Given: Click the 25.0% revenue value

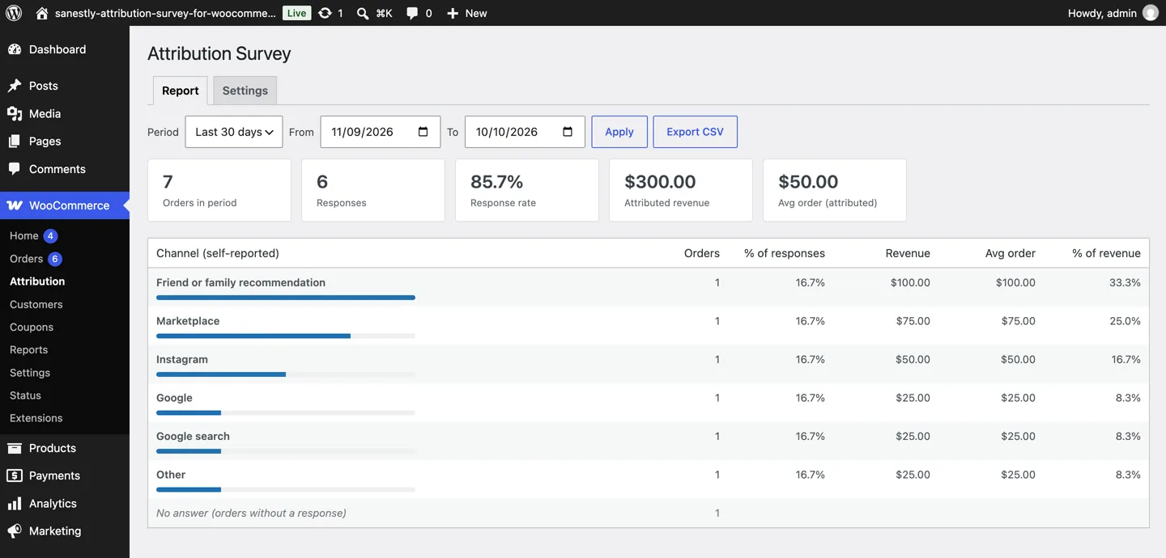Looking at the screenshot, I should pyautogui.click(x=1126, y=321).
